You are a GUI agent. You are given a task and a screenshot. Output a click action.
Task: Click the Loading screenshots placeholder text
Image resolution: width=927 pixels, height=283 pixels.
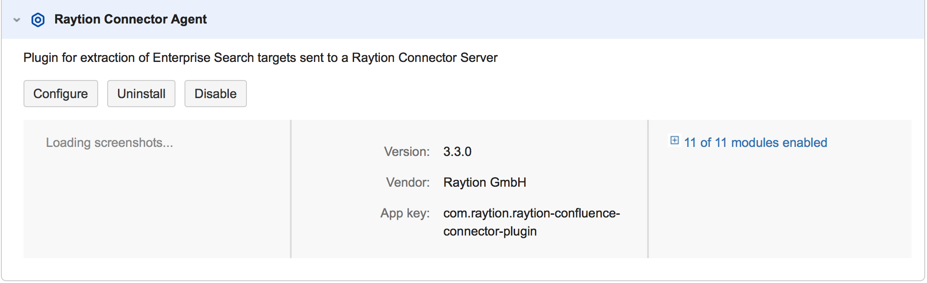pyautogui.click(x=109, y=143)
